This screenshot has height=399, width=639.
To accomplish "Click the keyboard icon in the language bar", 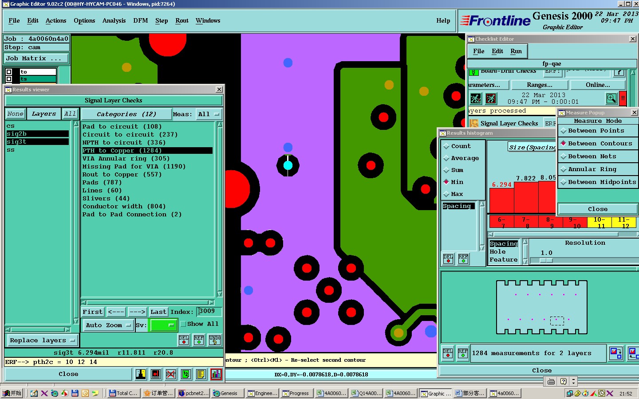I will point(551,381).
